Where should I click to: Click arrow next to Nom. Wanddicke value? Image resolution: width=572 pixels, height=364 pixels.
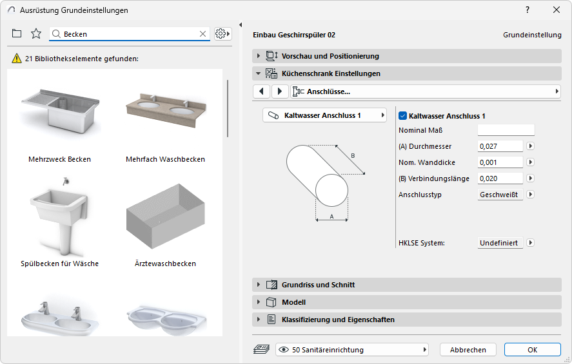[531, 162]
